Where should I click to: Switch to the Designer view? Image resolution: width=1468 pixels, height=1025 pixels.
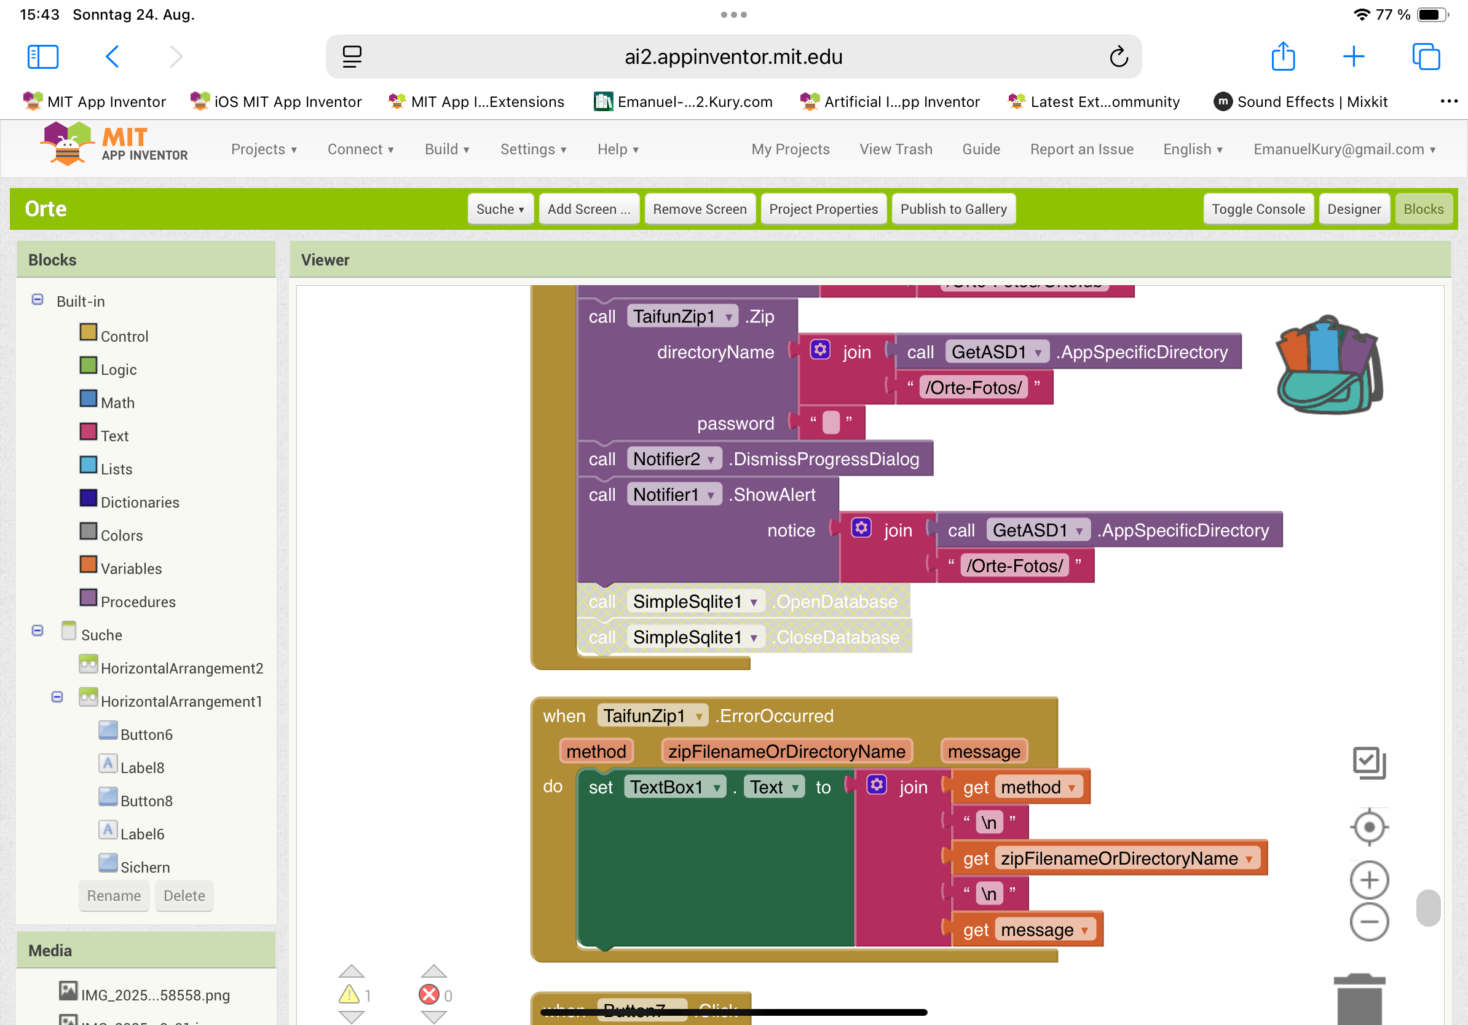pos(1353,209)
